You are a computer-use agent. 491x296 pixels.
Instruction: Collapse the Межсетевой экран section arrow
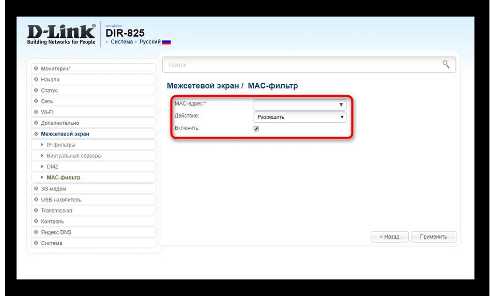pyautogui.click(x=36, y=134)
